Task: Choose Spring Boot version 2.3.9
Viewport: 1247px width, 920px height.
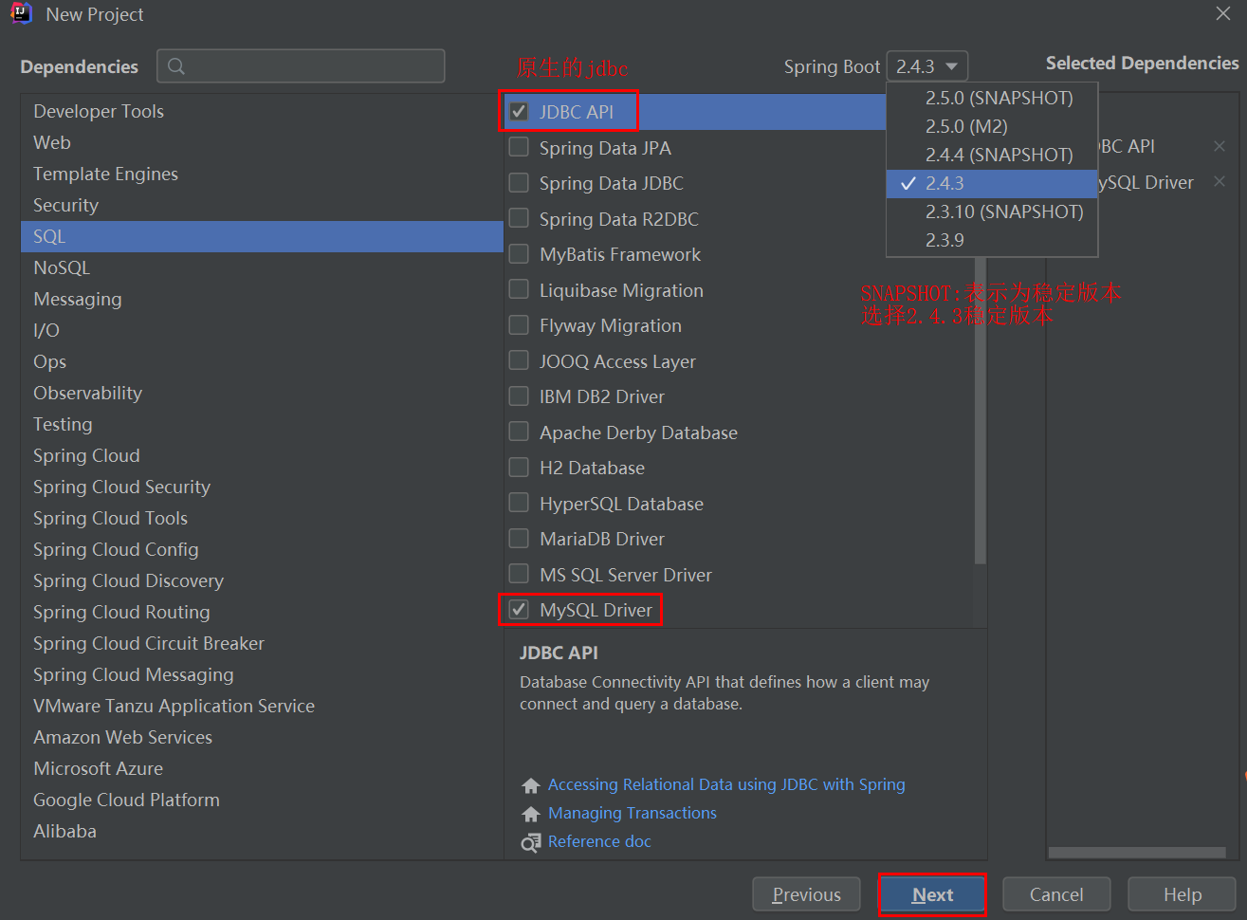Action: click(992, 240)
